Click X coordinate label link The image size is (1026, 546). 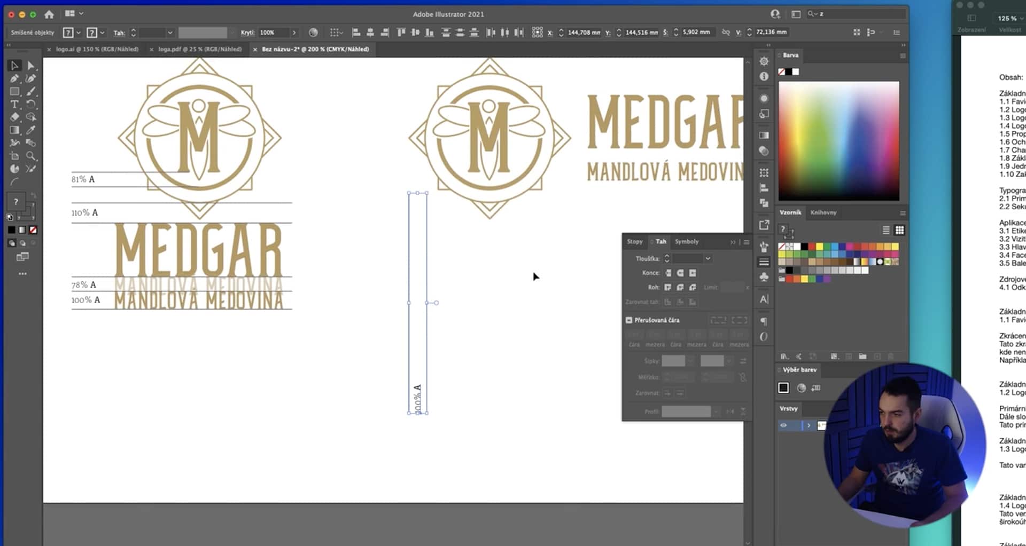550,33
